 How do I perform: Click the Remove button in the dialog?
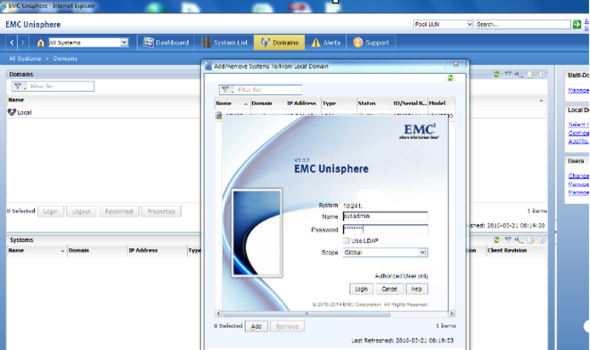[287, 326]
